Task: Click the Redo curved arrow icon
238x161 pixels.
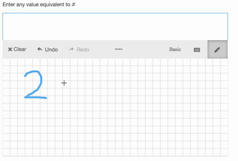Action: (x=71, y=49)
